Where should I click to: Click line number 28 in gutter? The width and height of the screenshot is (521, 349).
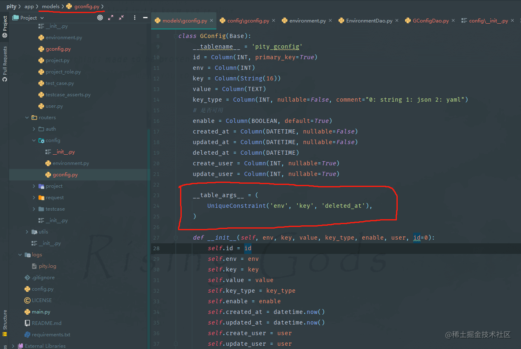click(x=156, y=248)
